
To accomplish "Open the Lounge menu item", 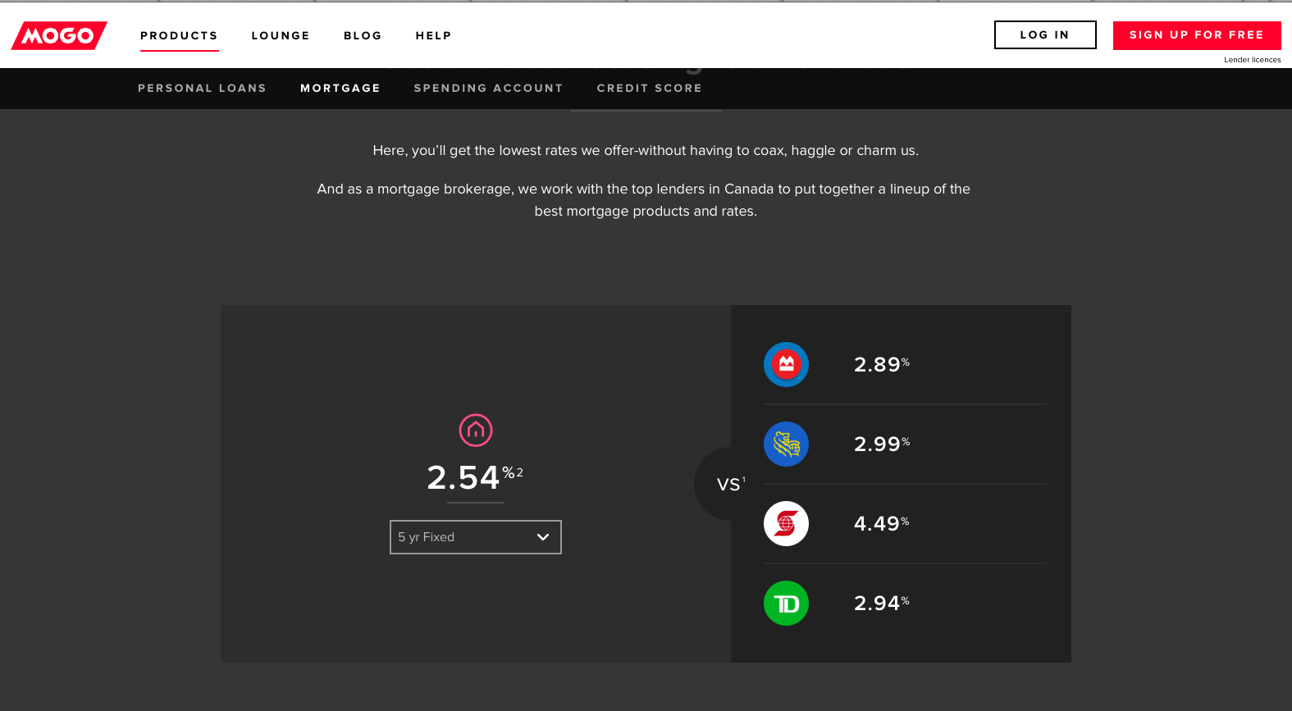I will click(x=281, y=35).
